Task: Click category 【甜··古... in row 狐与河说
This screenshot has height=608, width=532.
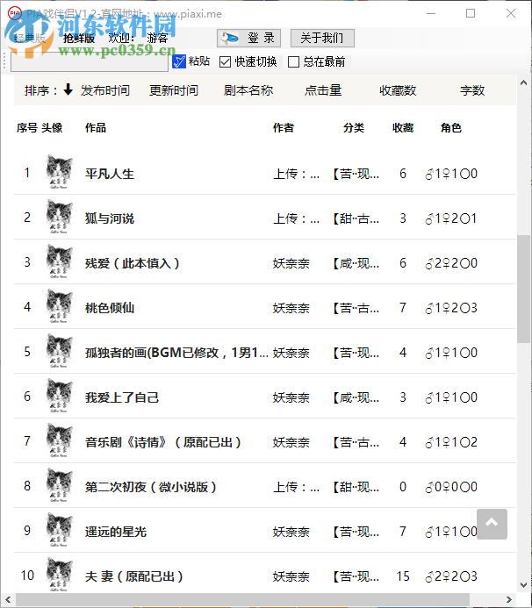Action: [x=355, y=218]
